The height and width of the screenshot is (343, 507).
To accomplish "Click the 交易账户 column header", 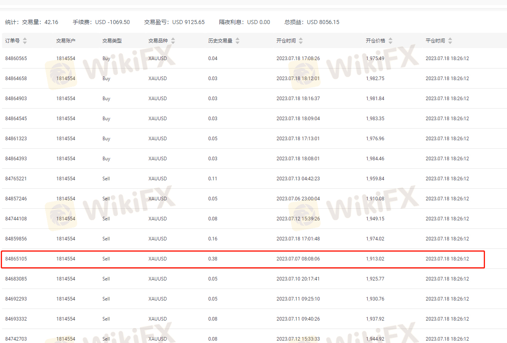I will click(x=66, y=41).
